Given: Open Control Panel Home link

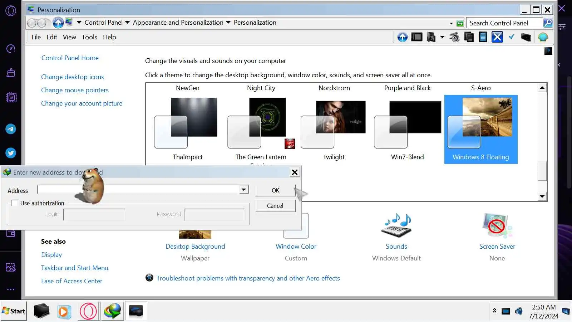Looking at the screenshot, I should (70, 58).
